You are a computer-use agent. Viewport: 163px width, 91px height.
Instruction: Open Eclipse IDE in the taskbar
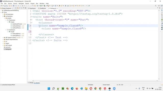pyautogui.click(x=110, y=88)
